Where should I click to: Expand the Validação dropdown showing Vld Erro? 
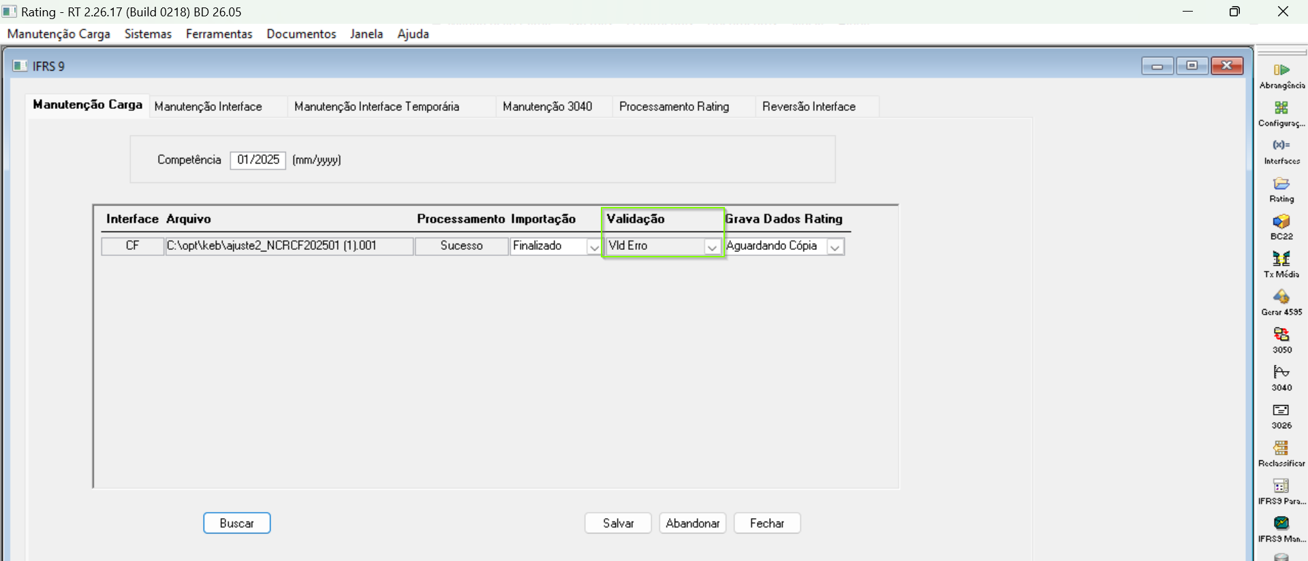click(x=712, y=246)
